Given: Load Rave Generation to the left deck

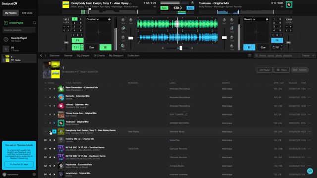Looking at the screenshot, I should click(50, 89).
